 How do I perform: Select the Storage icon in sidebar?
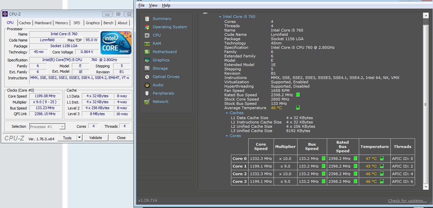point(147,68)
